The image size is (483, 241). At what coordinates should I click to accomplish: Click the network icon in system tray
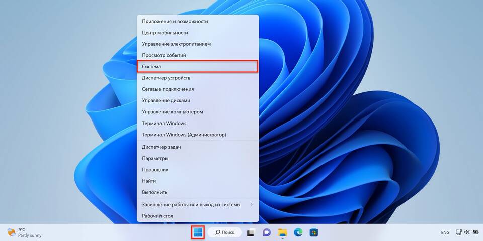coord(458,232)
